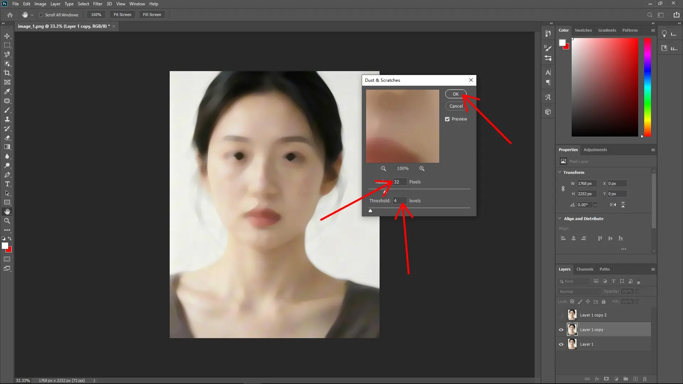Add a layer mask to the current layer
This screenshot has width=683, height=384.
click(x=606, y=379)
